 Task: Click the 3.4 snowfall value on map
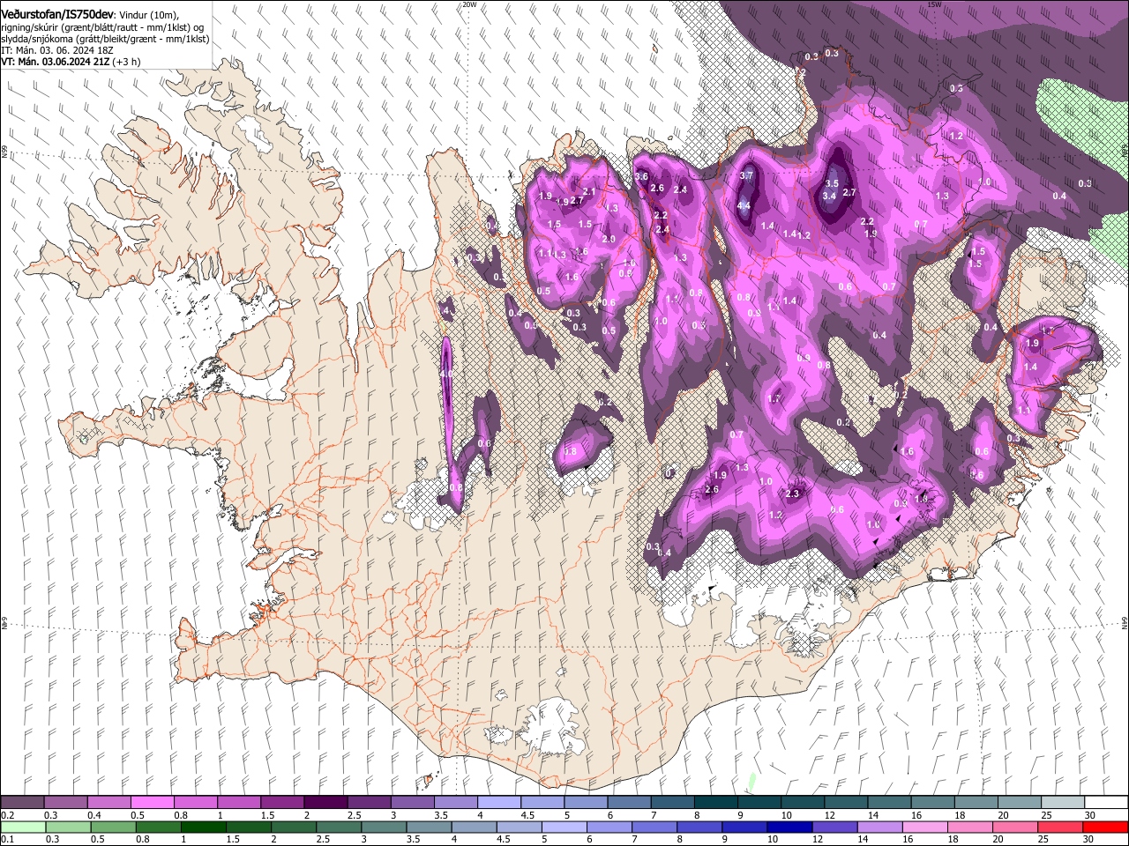[x=829, y=196]
